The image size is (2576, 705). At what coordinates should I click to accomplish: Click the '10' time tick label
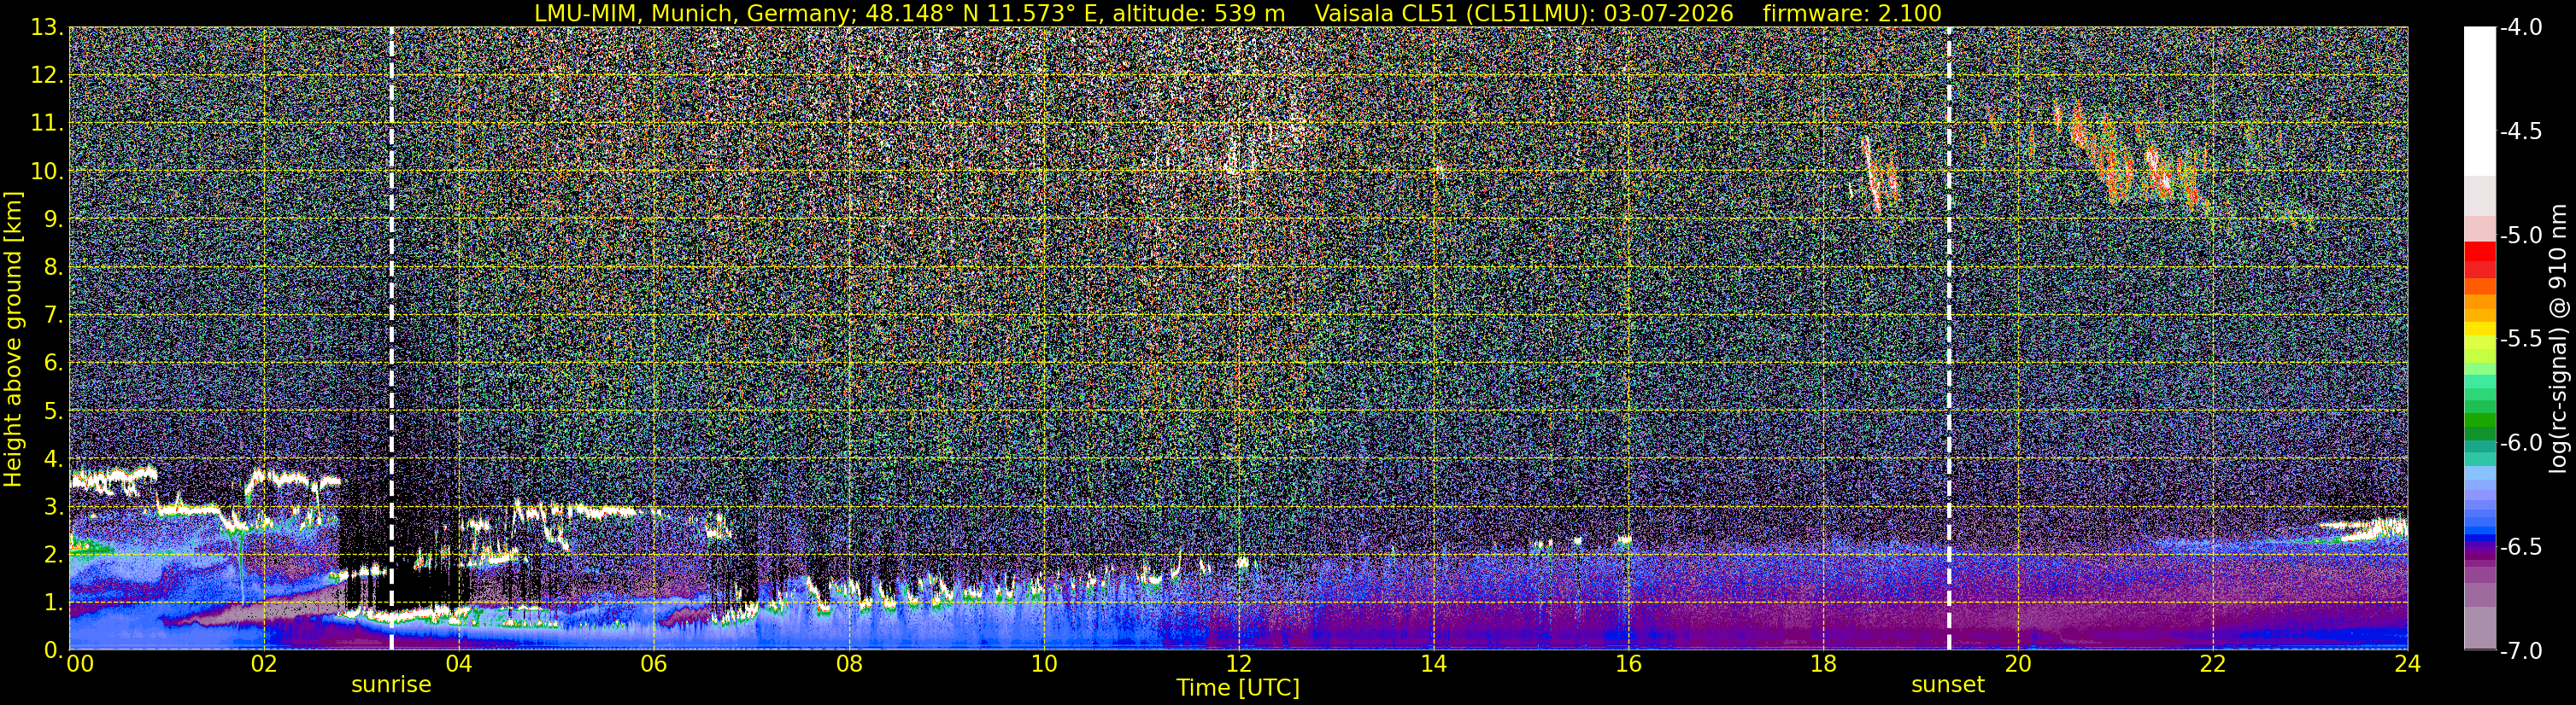coord(1043,663)
